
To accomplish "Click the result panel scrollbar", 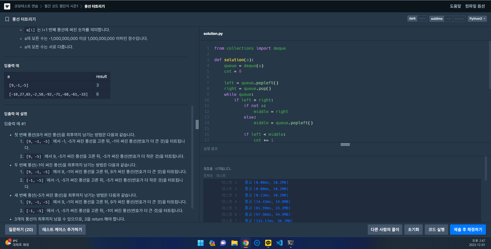I will click(x=486, y=168).
